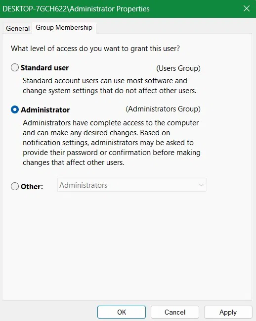Enable the Other radio button
The width and height of the screenshot is (256, 321).
coord(15,186)
